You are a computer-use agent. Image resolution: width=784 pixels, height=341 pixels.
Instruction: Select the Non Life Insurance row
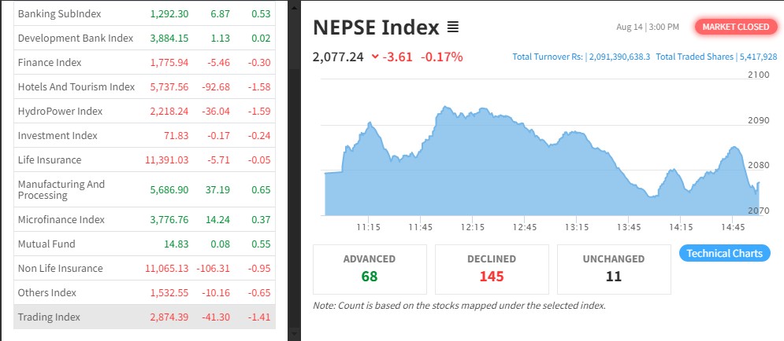pyautogui.click(x=61, y=269)
